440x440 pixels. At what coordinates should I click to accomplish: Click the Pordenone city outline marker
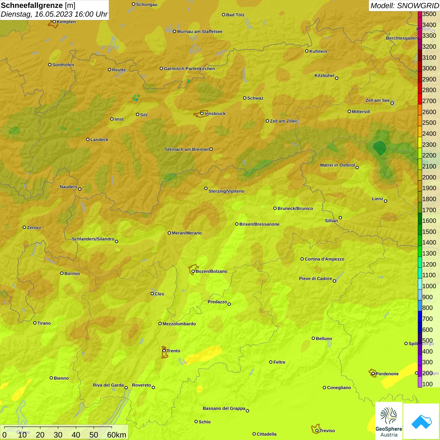tap(372, 373)
